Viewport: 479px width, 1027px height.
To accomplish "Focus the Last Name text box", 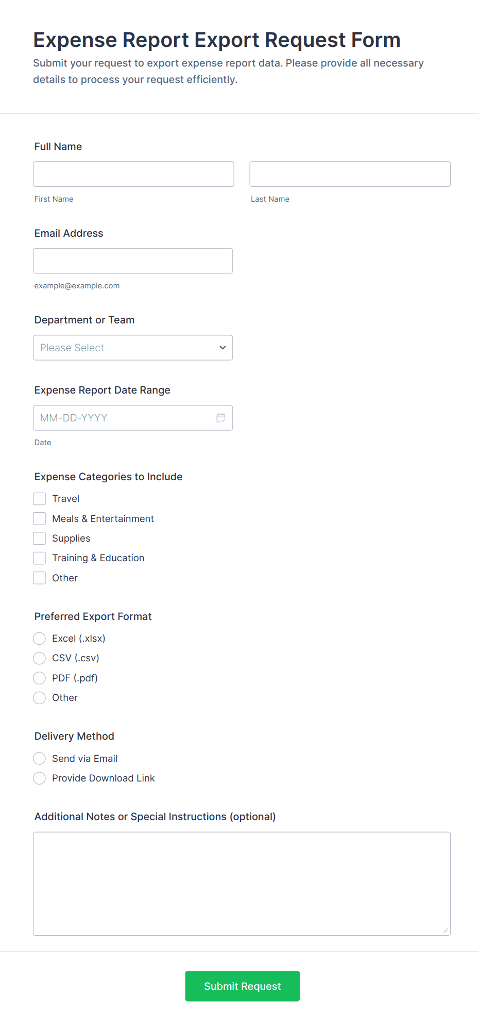I will (350, 174).
